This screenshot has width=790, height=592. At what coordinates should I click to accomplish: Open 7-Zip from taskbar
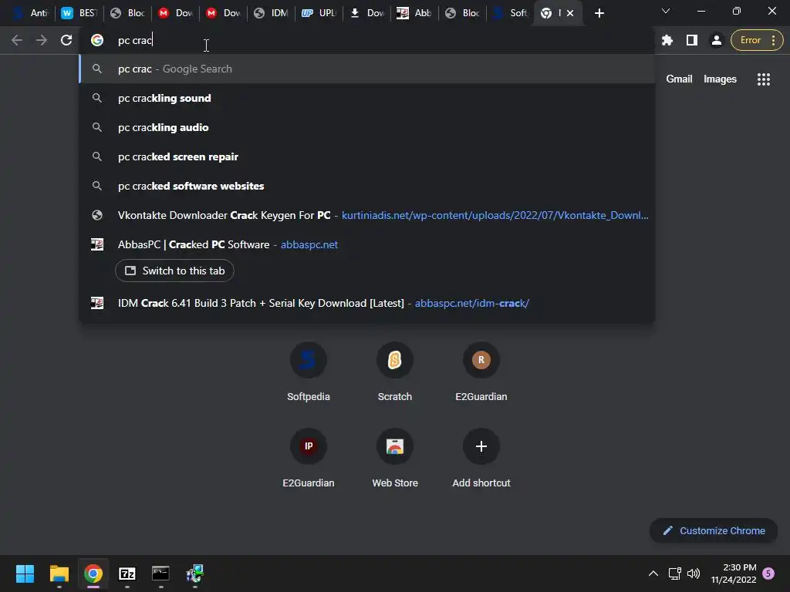pyautogui.click(x=127, y=573)
